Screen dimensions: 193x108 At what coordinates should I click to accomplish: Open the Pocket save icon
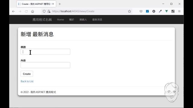(141, 11)
